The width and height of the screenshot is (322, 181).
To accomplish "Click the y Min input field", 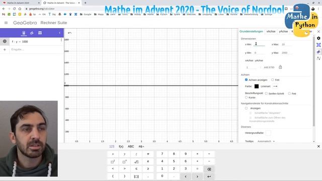I will (x=259, y=53).
